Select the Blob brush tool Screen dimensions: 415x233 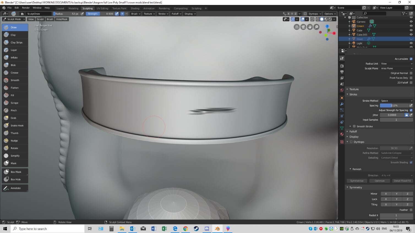15,65
